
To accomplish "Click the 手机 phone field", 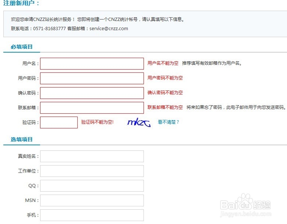I will click(92, 215).
